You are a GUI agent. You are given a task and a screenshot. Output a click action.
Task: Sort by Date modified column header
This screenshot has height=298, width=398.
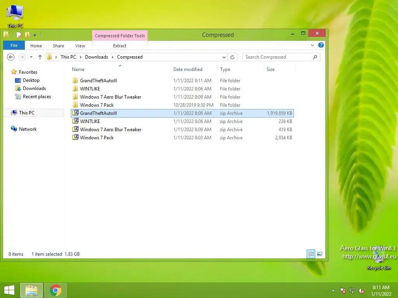click(194, 69)
